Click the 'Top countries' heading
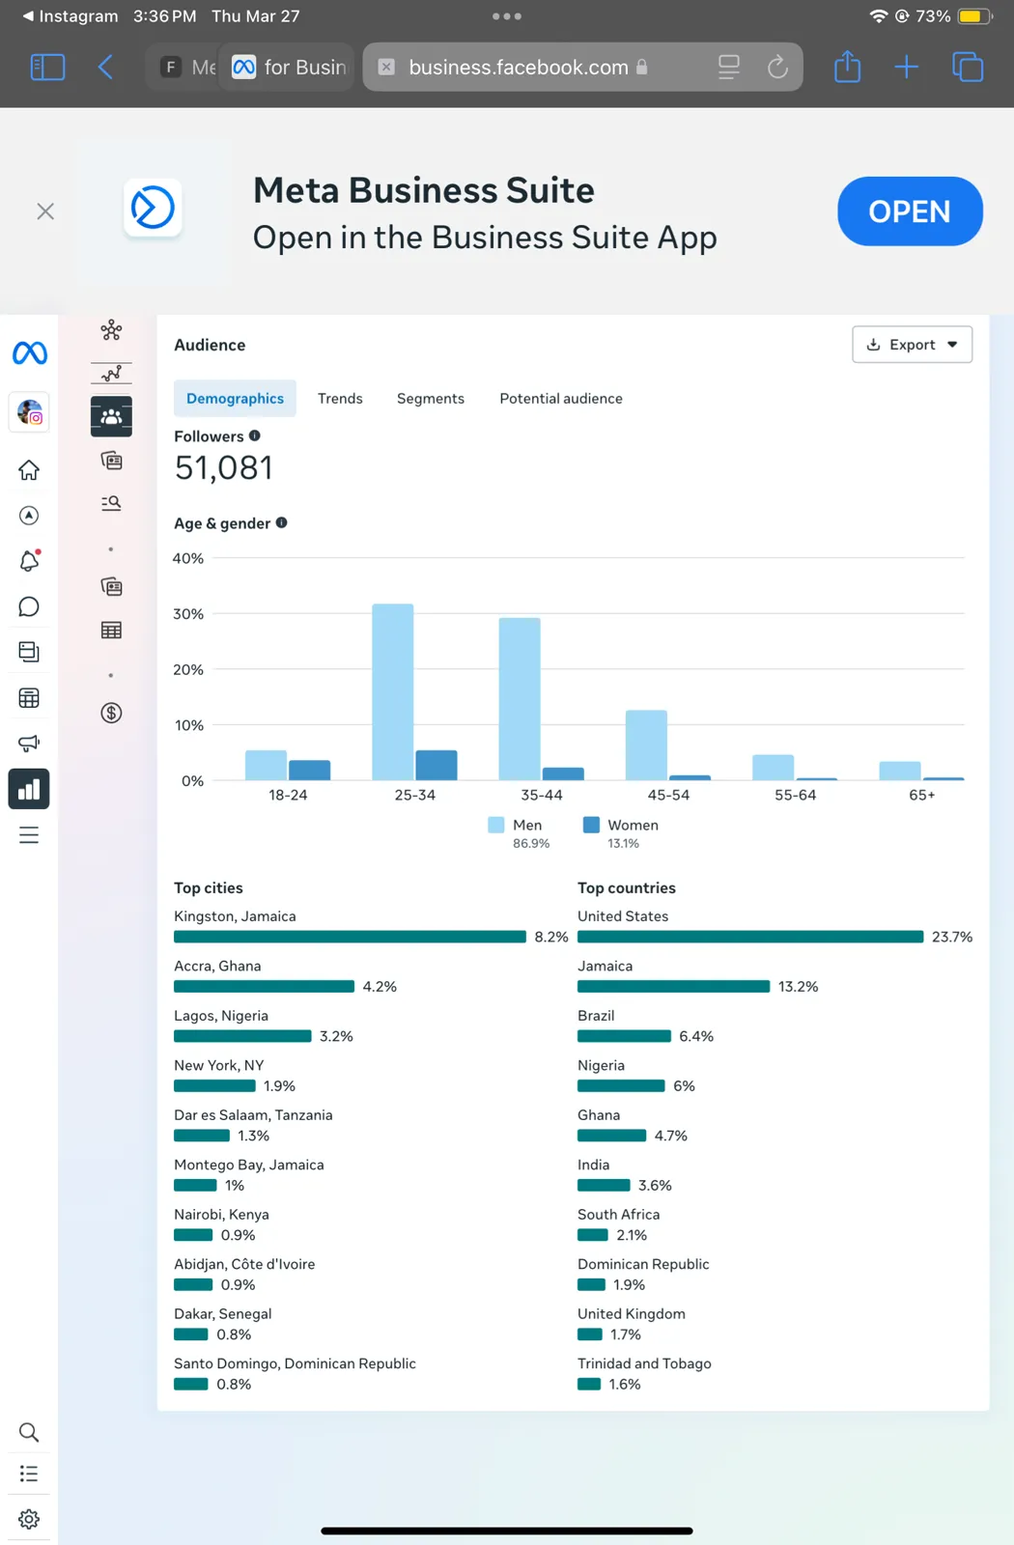Viewport: 1014px width, 1545px height. [627, 887]
